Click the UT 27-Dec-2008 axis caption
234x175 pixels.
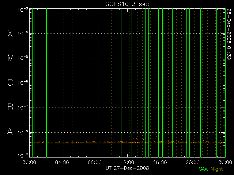pyautogui.click(x=127, y=168)
